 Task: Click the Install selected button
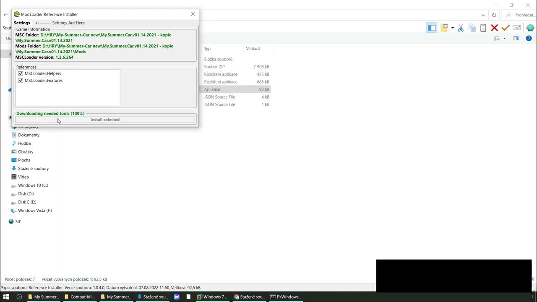pyautogui.click(x=105, y=120)
